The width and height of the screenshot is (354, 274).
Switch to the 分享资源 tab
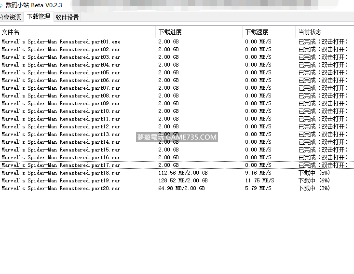tap(11, 17)
